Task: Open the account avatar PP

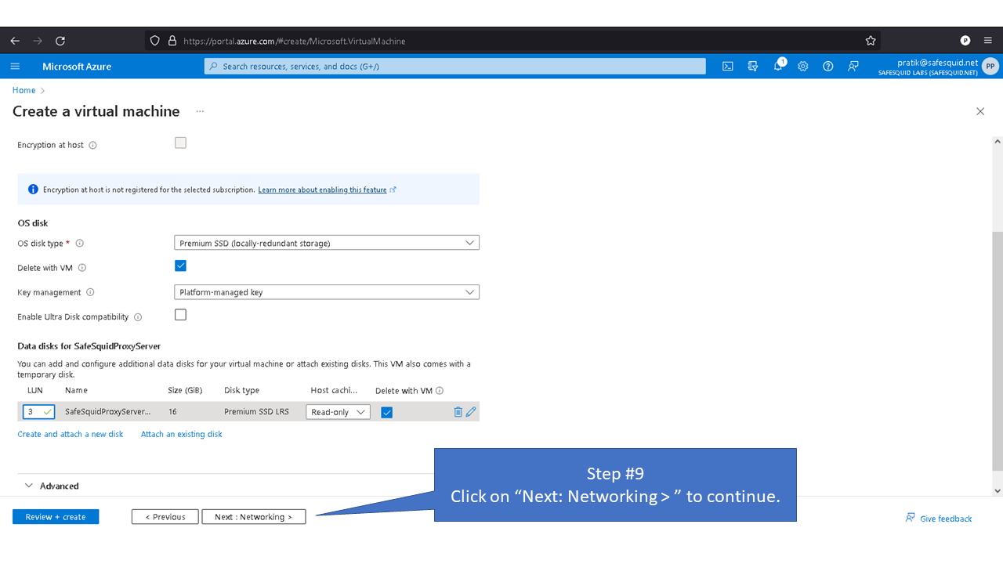Action: (990, 67)
